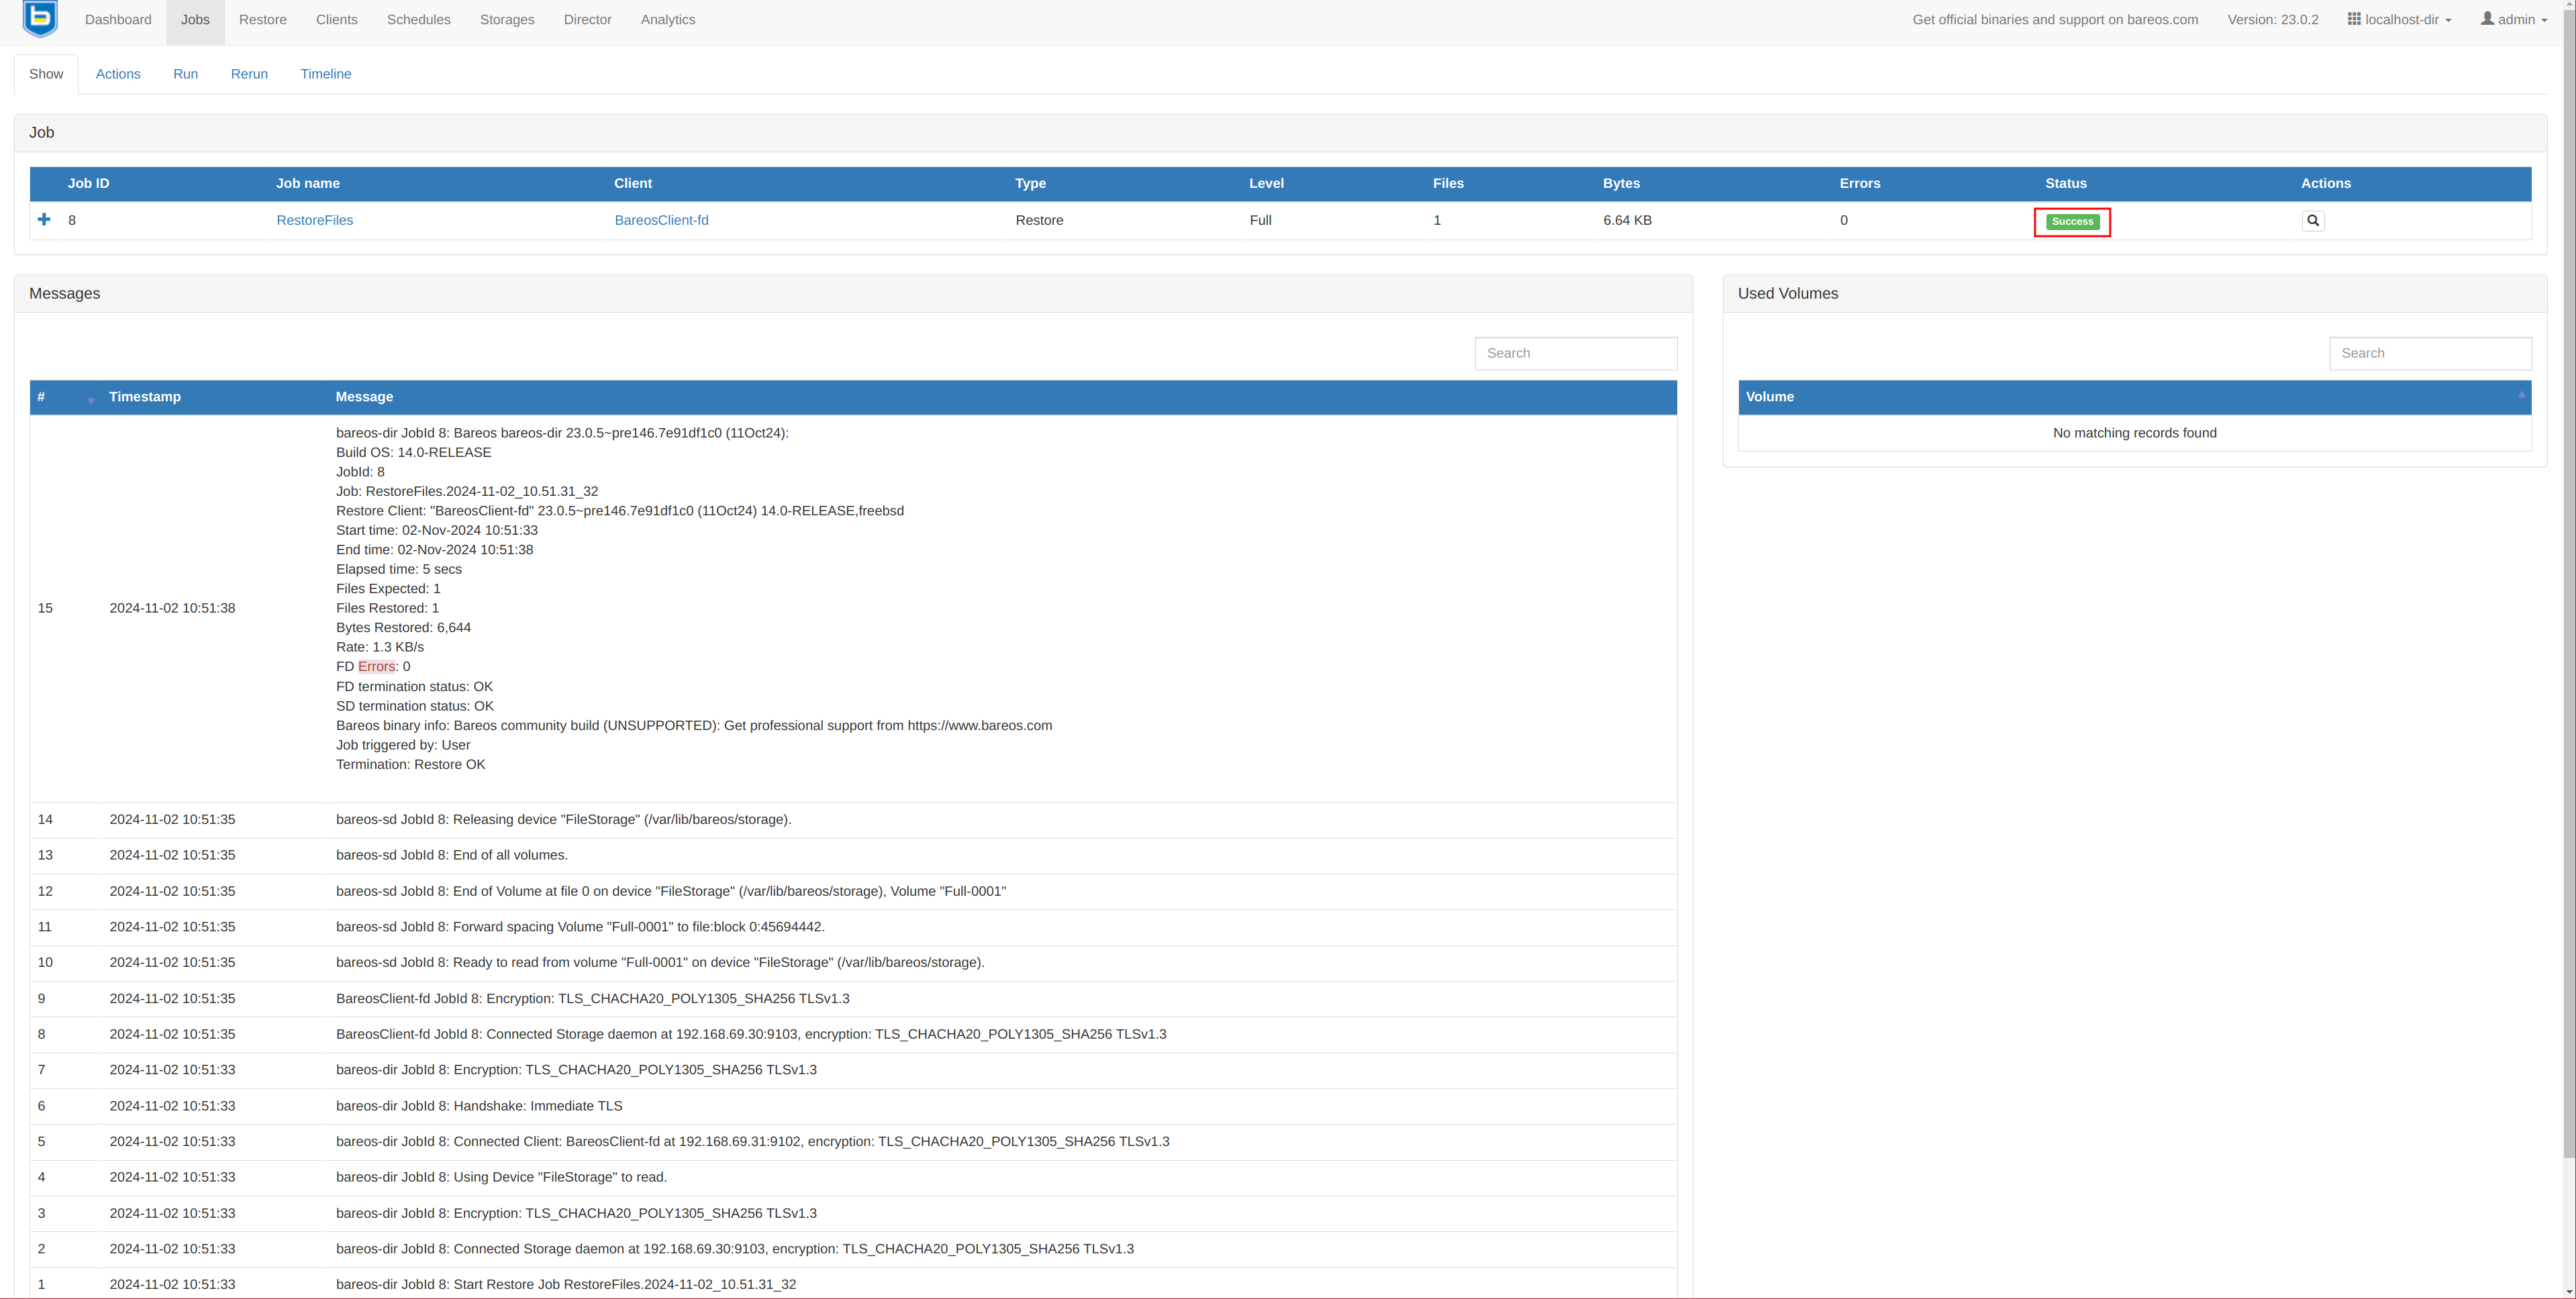The image size is (2576, 1299).
Task: Sort messages by # column arrow
Action: click(90, 400)
